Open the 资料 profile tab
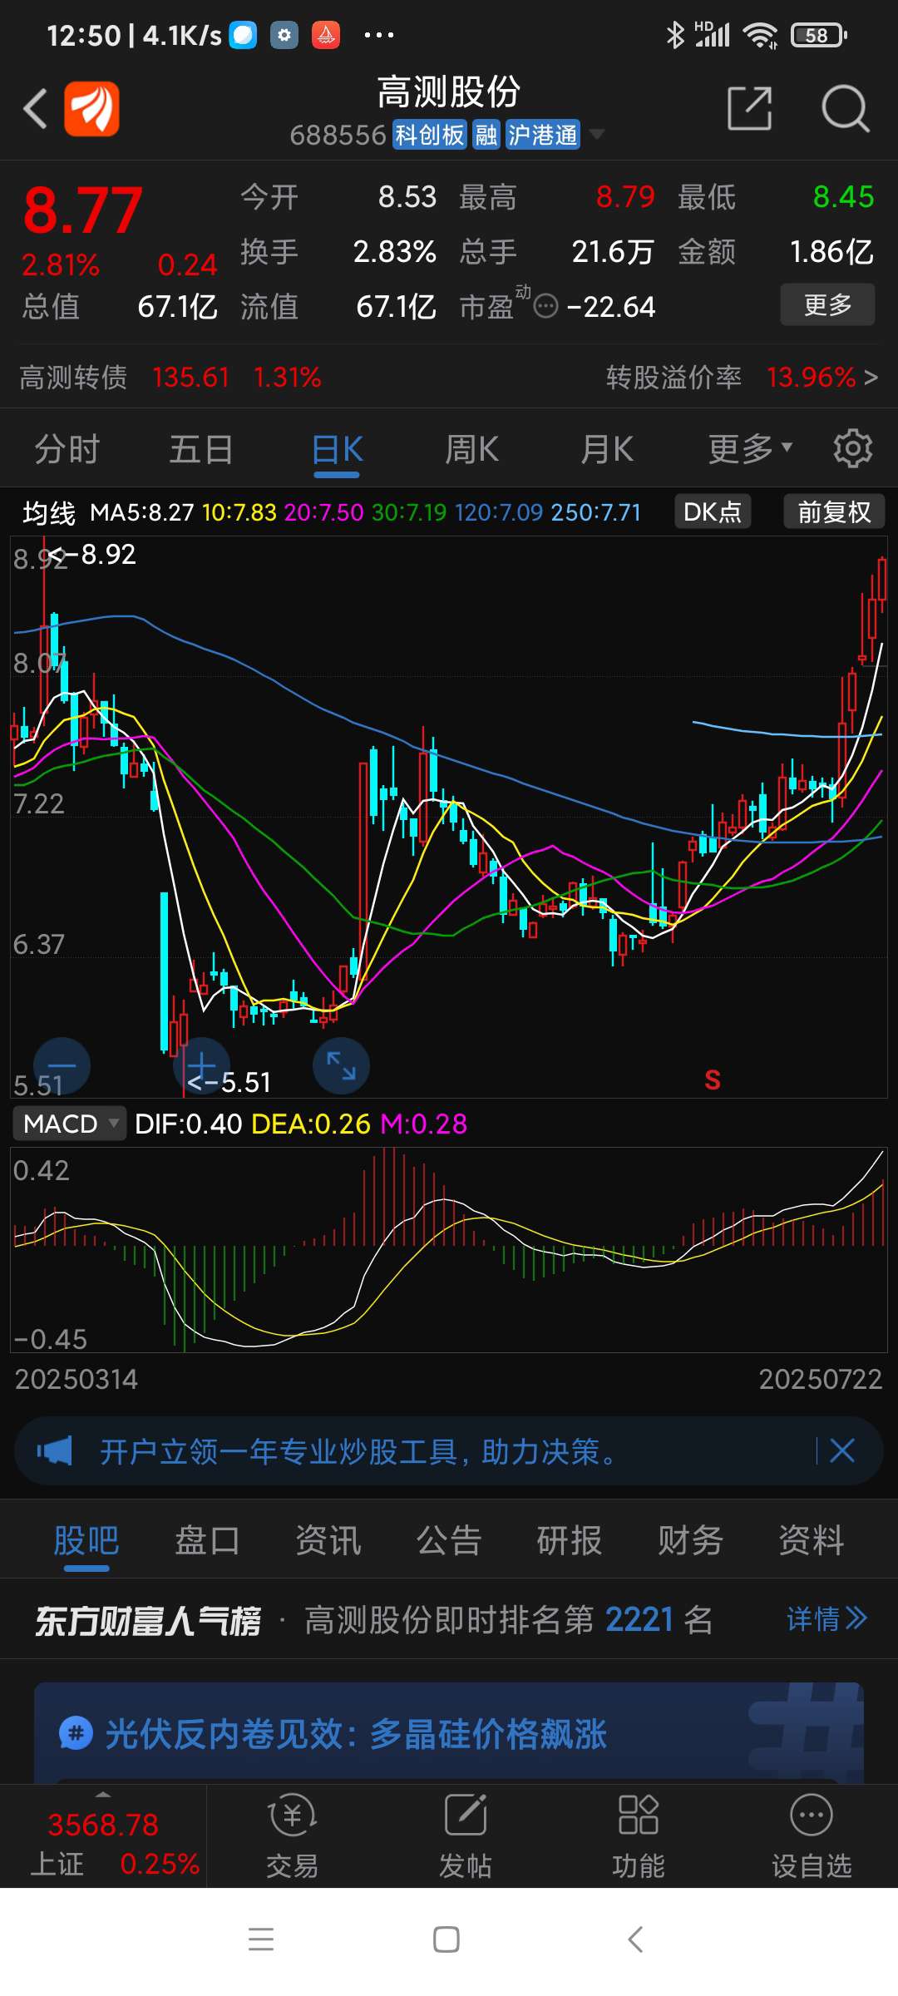 812,1540
